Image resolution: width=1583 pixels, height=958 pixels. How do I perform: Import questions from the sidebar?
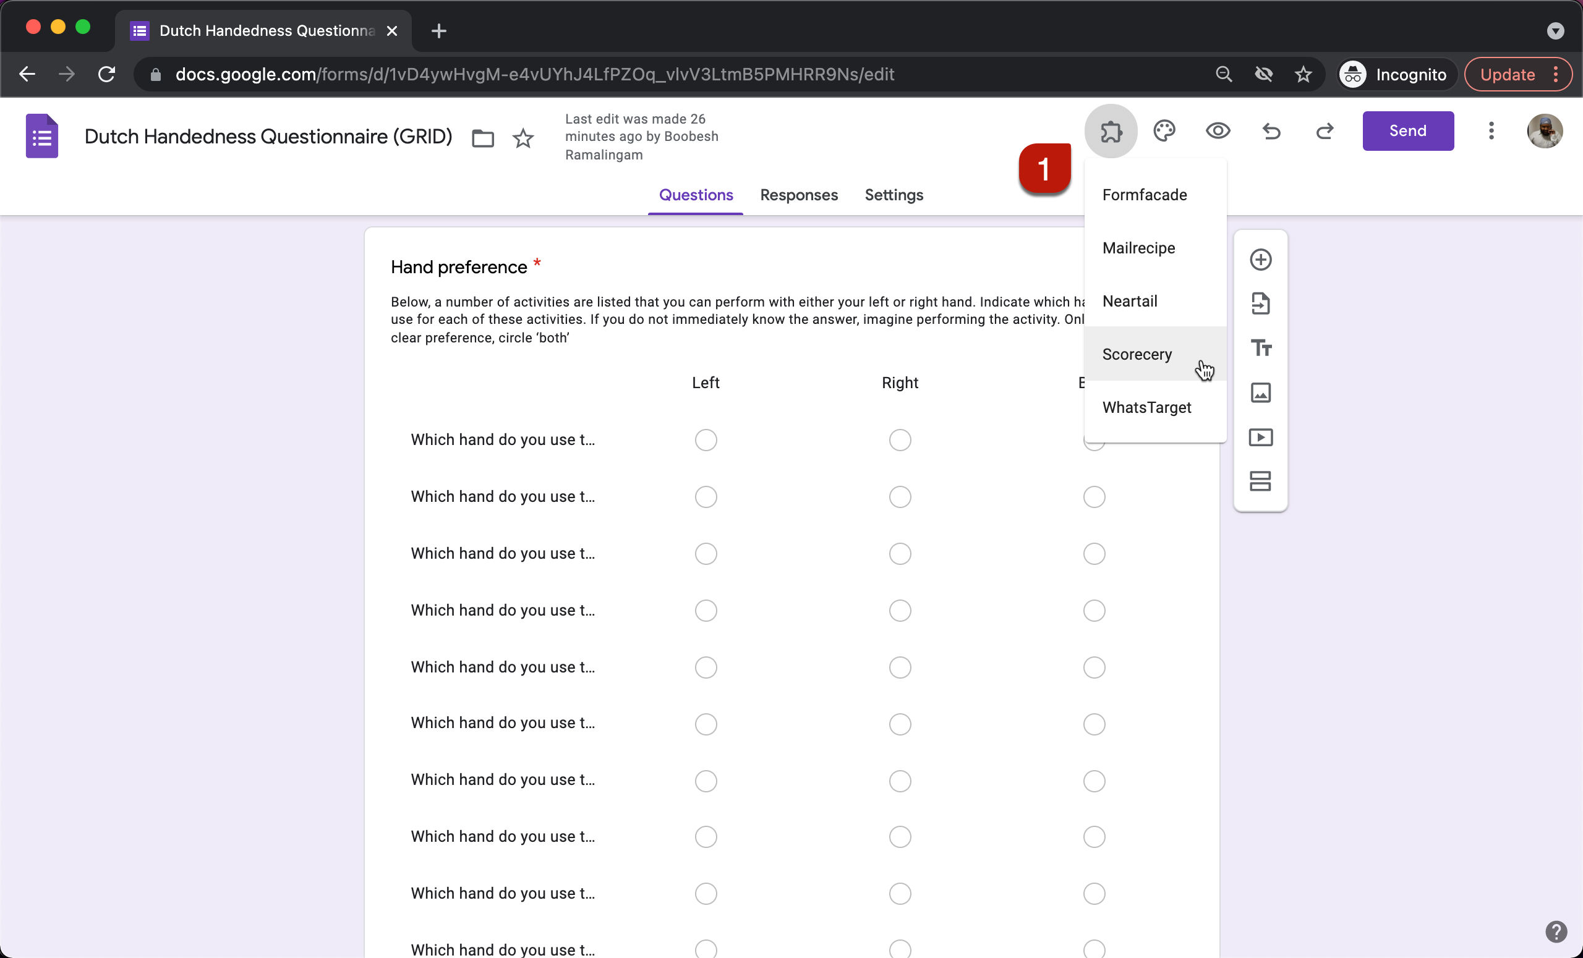[x=1260, y=303]
